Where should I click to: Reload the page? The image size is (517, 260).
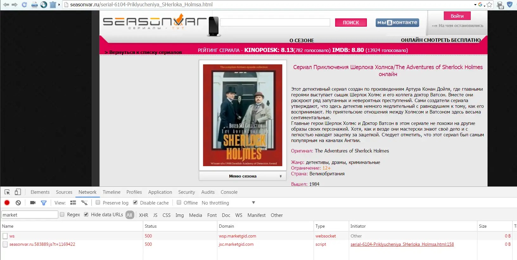(24, 5)
